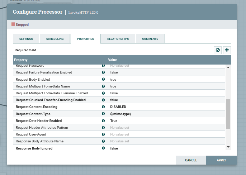Select the Request Content-Encoding property name
Viewport: 246px width, 175px height.
[37, 107]
